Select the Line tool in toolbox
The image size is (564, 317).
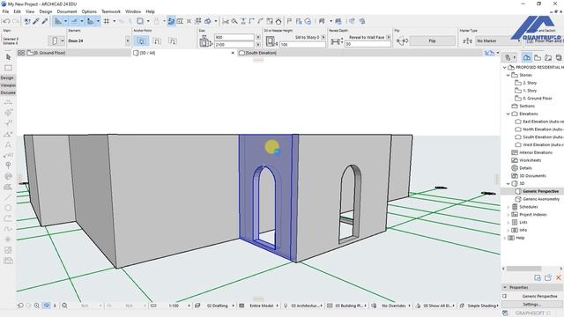(8, 197)
